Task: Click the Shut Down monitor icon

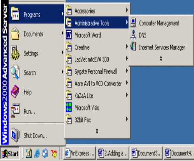Action: 15,135
